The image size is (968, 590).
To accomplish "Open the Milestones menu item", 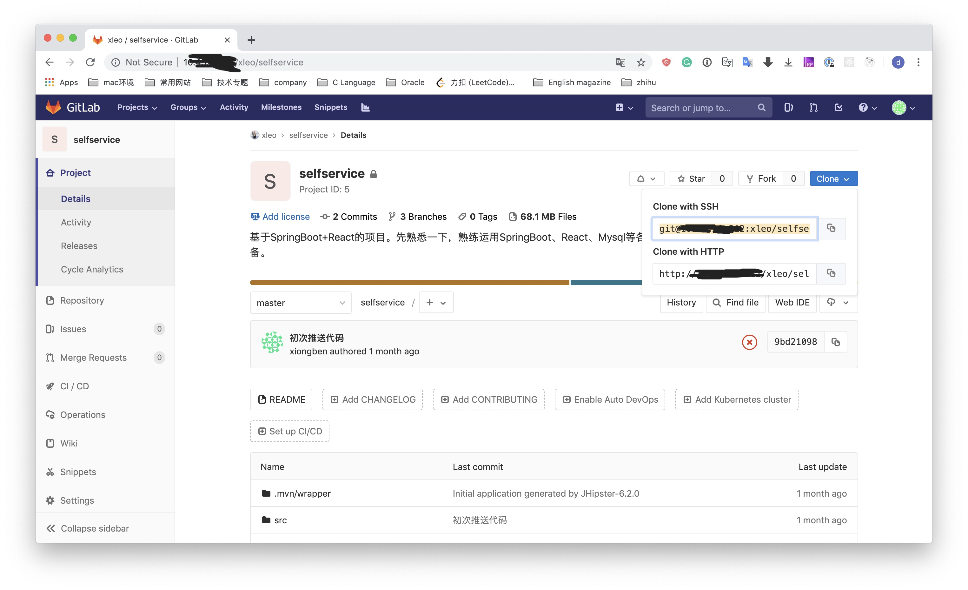I will coord(281,107).
